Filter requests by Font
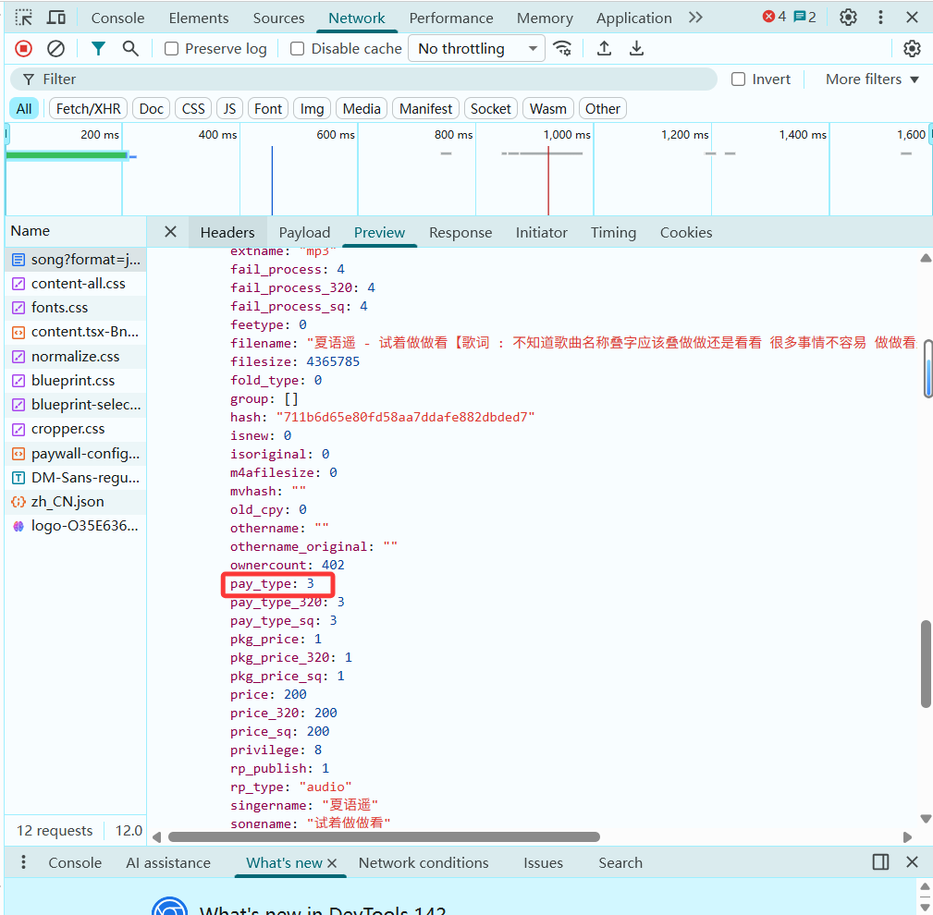Viewport: 933px width, 915px height. coord(268,109)
